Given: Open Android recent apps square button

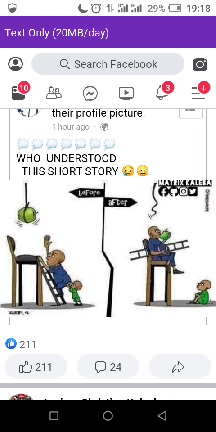Looking at the screenshot, I should click(54, 416).
